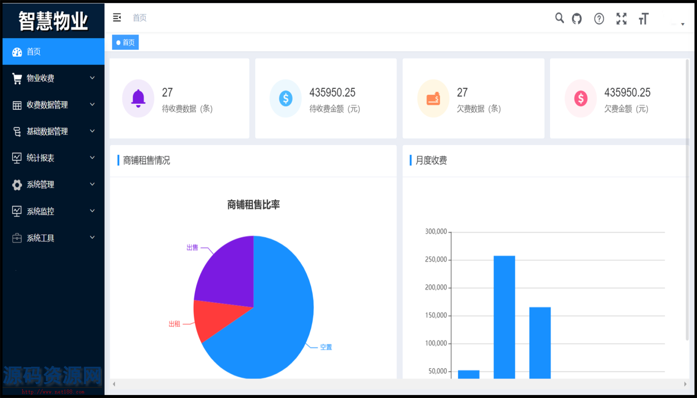The image size is (697, 398).
Task: Click the 欠费数据（条）card label
Action: (x=479, y=109)
